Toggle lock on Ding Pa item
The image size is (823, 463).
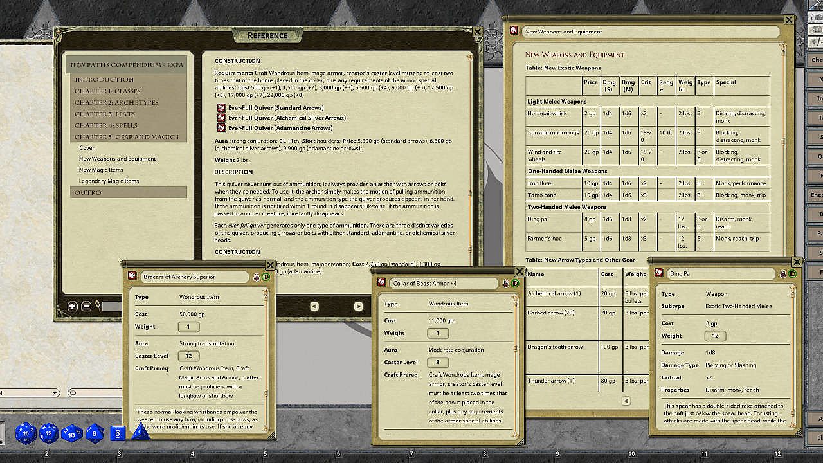point(783,274)
